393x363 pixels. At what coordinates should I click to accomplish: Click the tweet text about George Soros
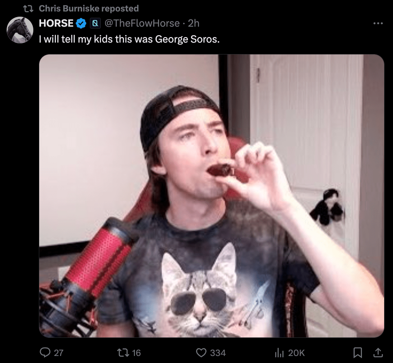[130, 39]
